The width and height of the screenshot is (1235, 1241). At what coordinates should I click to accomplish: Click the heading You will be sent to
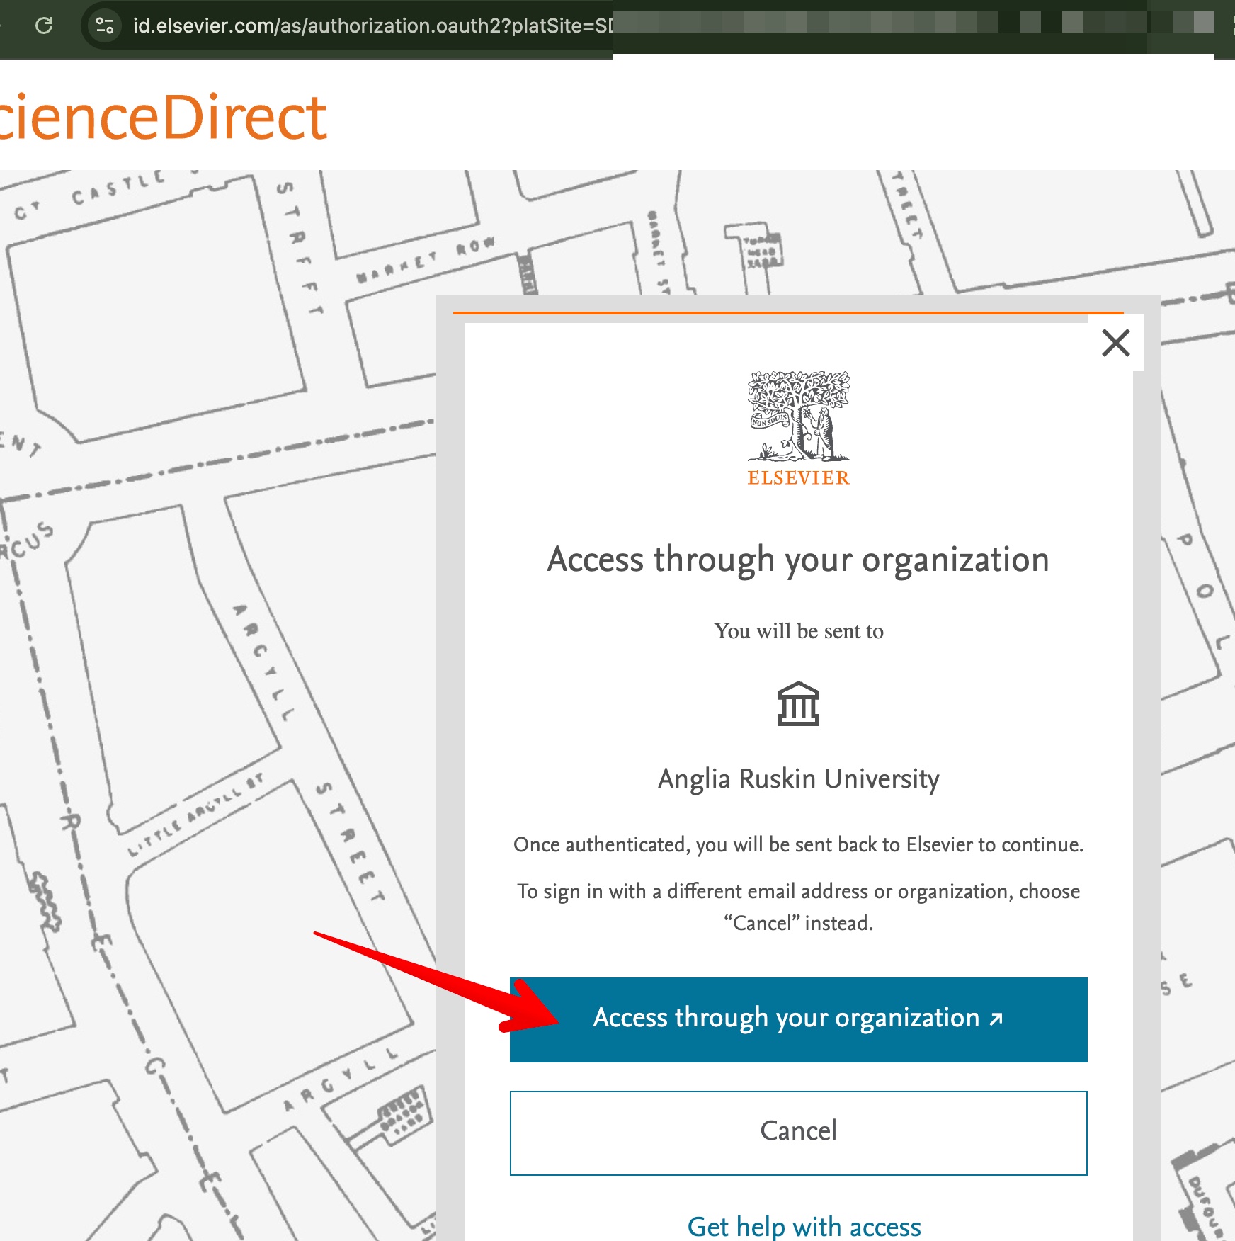[x=797, y=630]
